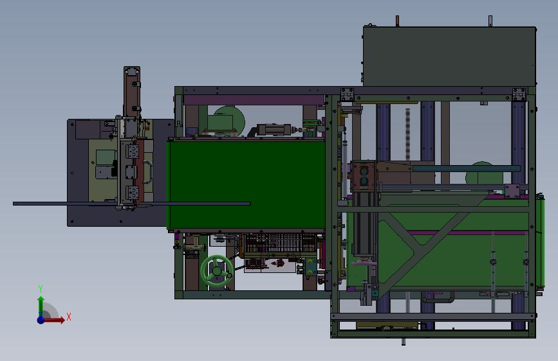Select the dark base plate of left assembly
The image size is (558, 361).
(120, 173)
